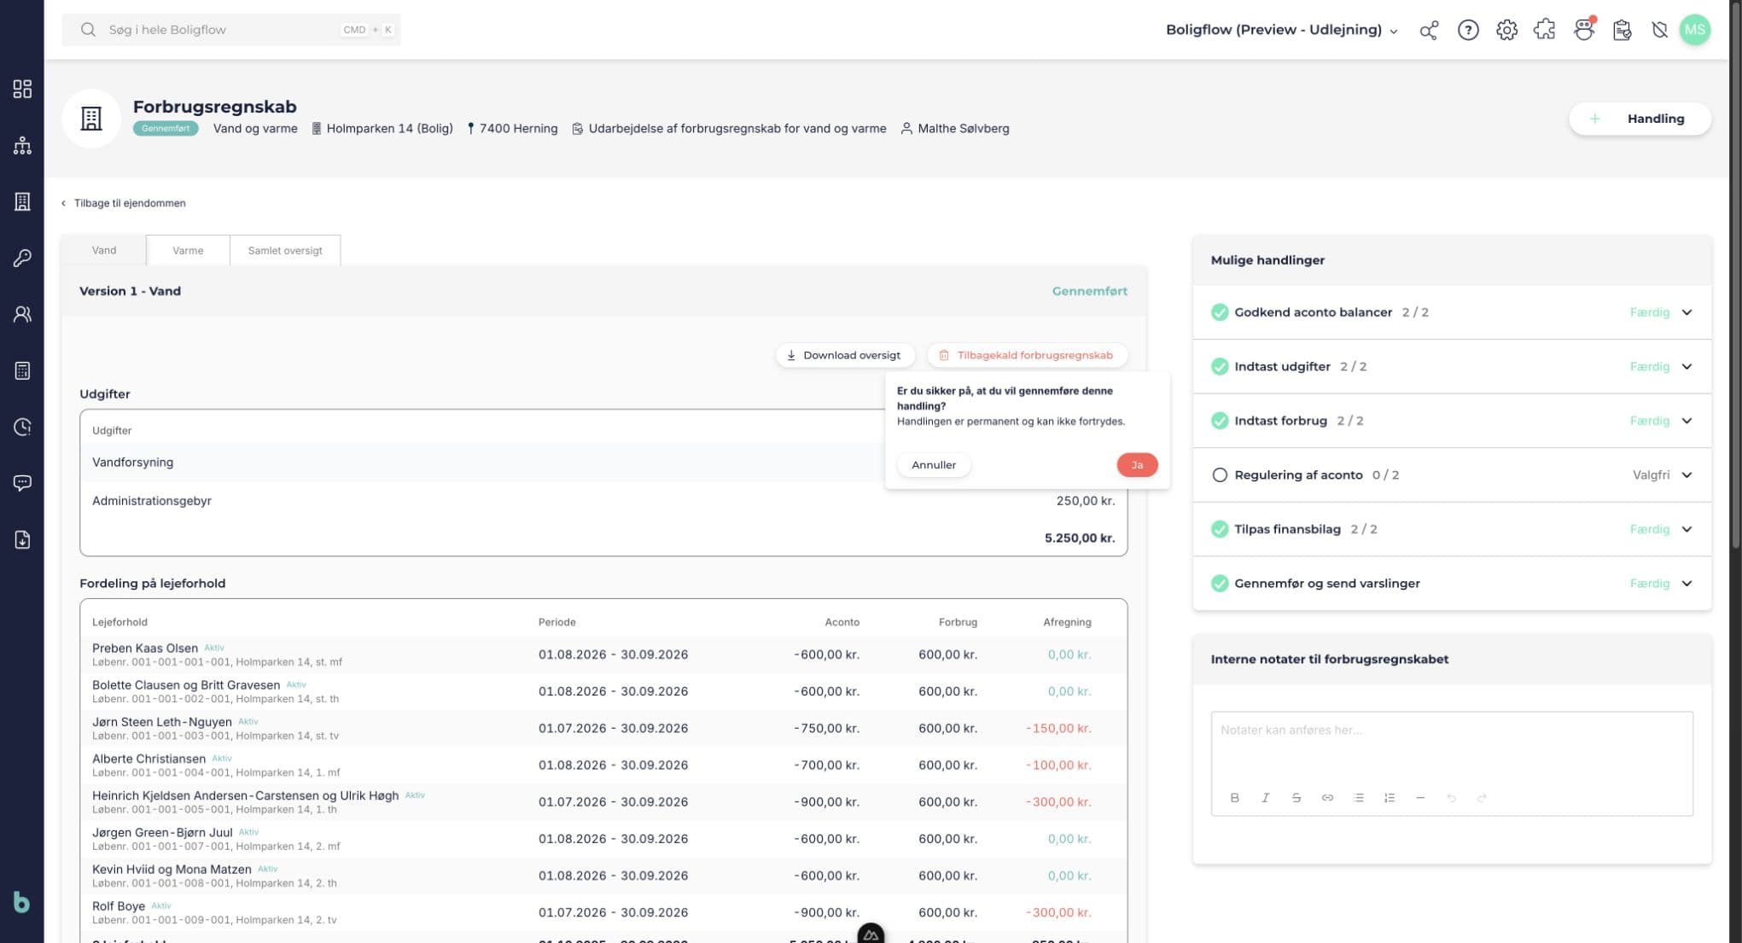Expand Indtast udgifter row
The width and height of the screenshot is (1742, 943).
[x=1452, y=366]
